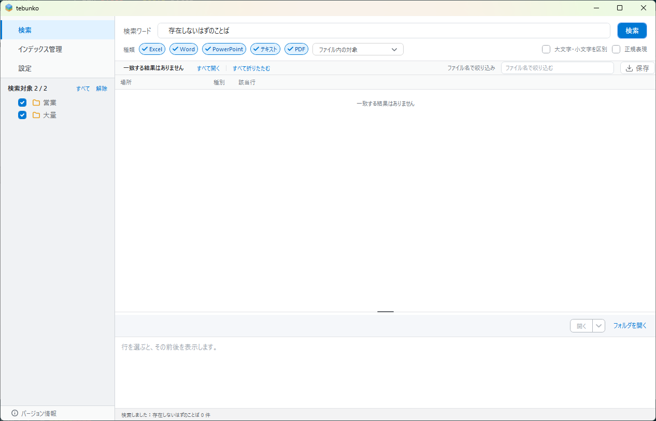
Task: Click the 開く button
Action: coord(581,326)
